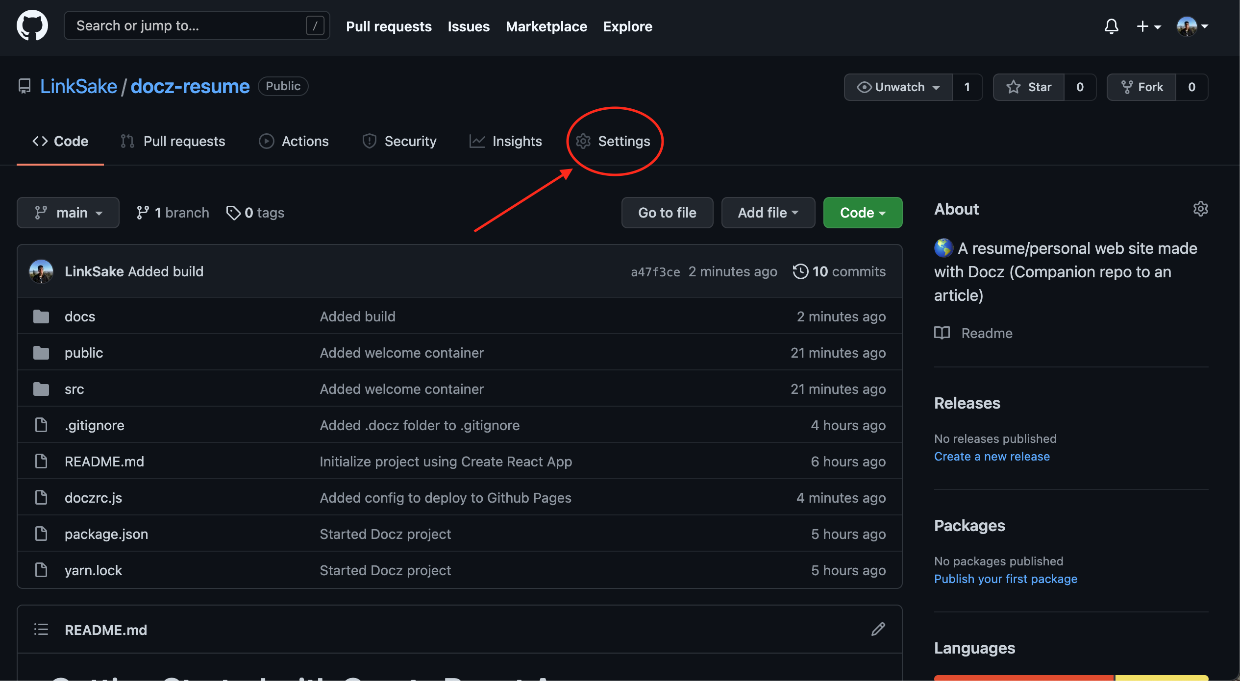The image size is (1240, 681).
Task: Click LinkSake's commit author avatar
Action: tap(41, 271)
